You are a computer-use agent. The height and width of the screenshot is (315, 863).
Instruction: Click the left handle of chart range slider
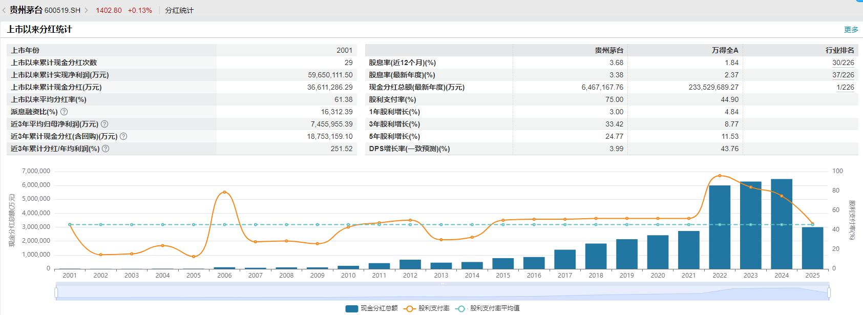tap(56, 292)
